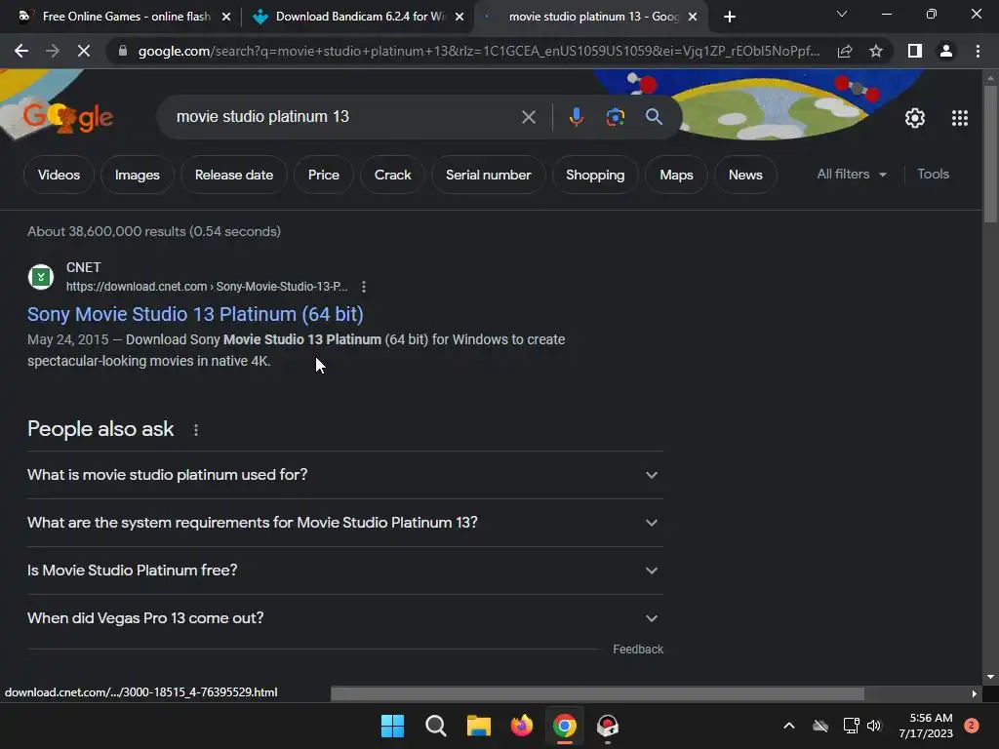Share this page icon in address bar

point(845,51)
